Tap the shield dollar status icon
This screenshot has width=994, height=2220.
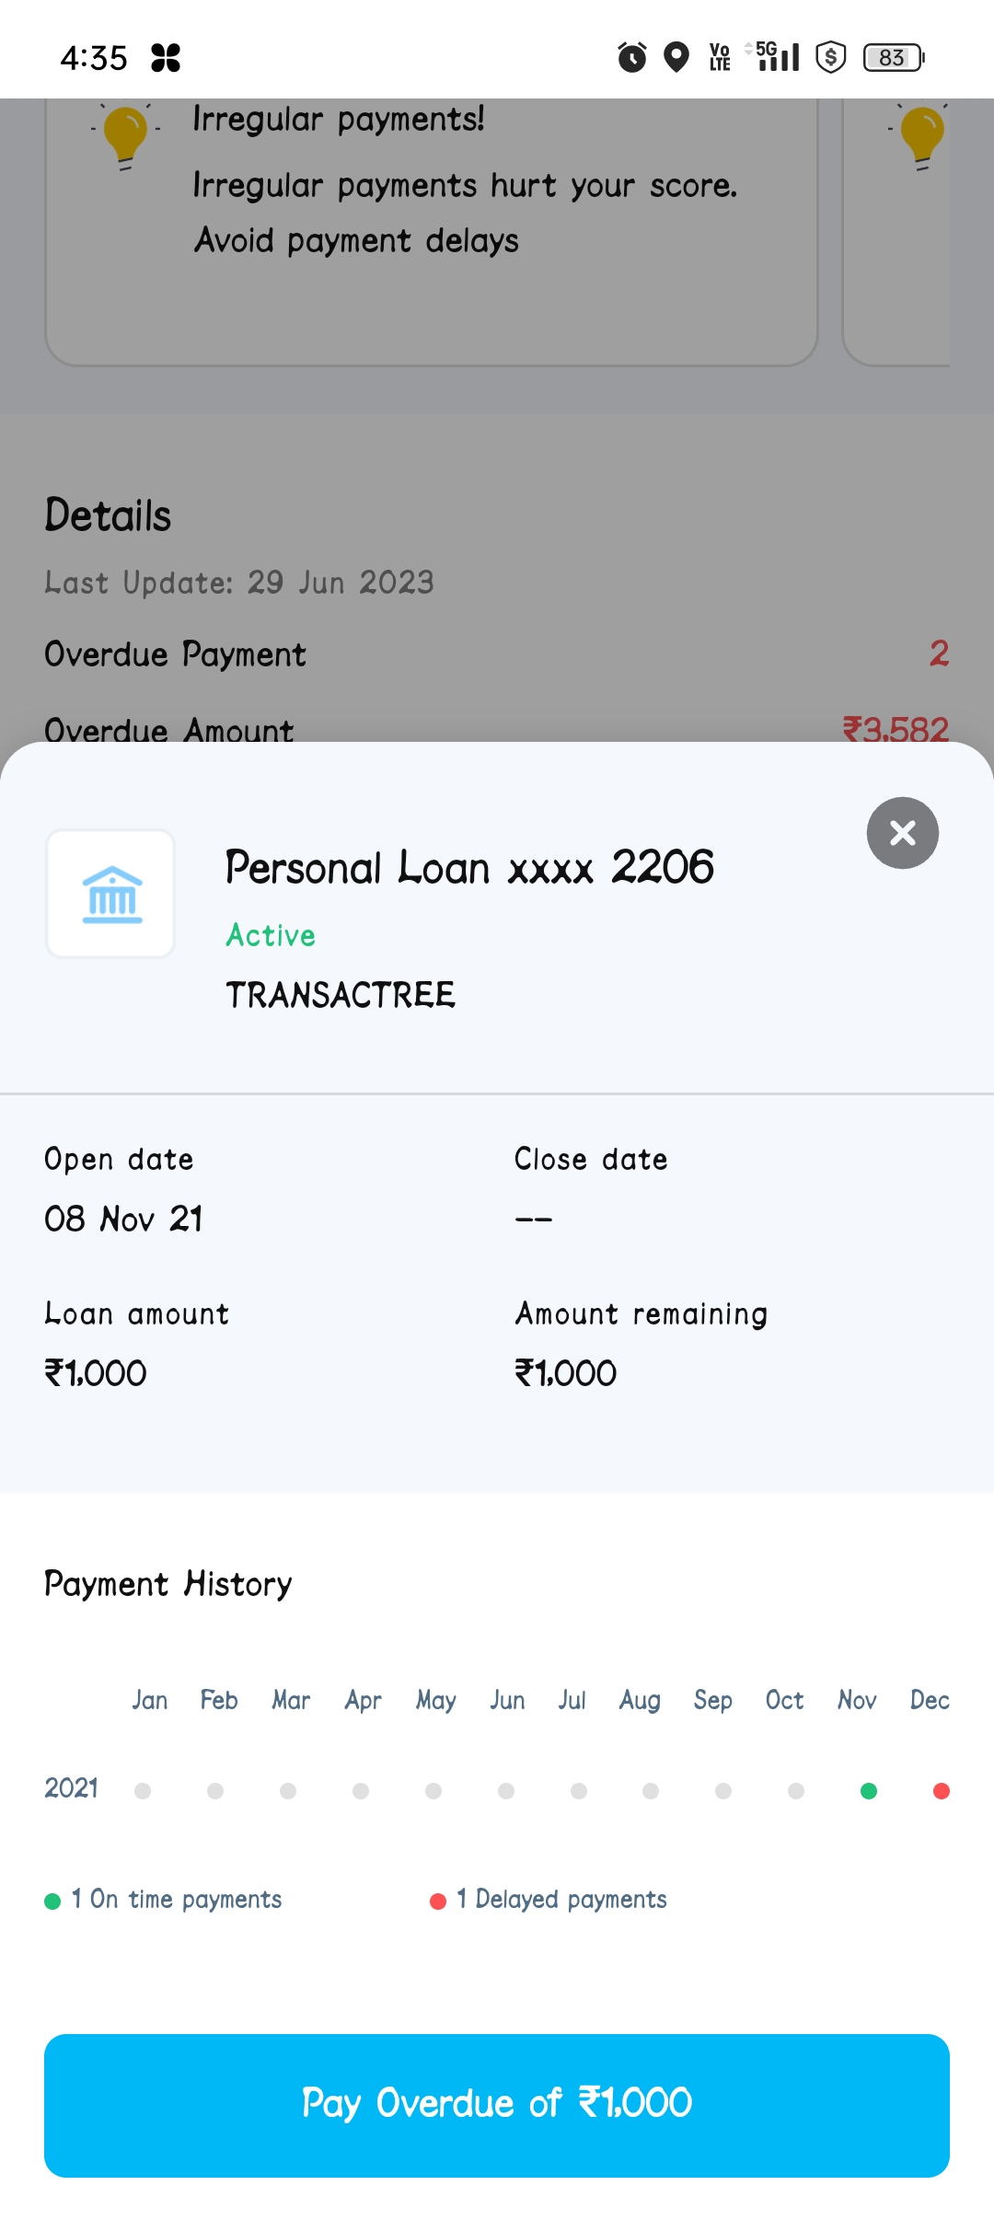[830, 57]
